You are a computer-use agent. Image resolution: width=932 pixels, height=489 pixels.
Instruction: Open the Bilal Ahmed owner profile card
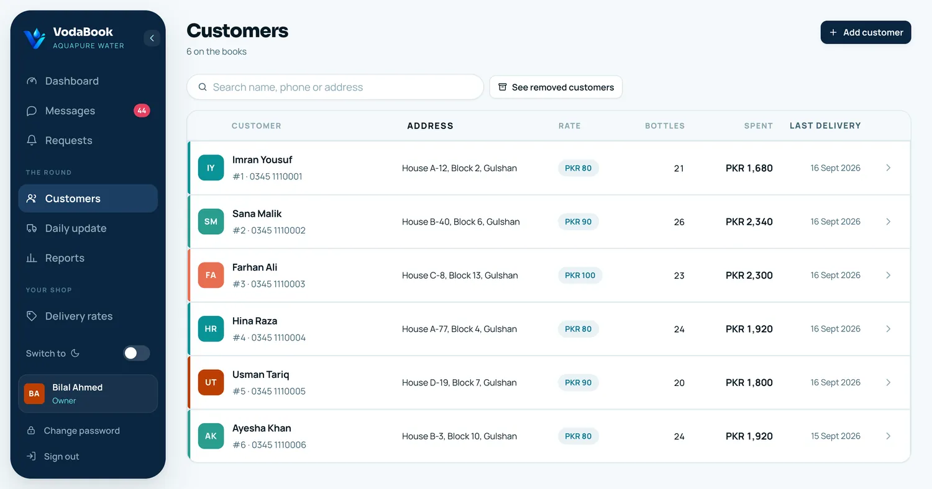click(x=88, y=393)
